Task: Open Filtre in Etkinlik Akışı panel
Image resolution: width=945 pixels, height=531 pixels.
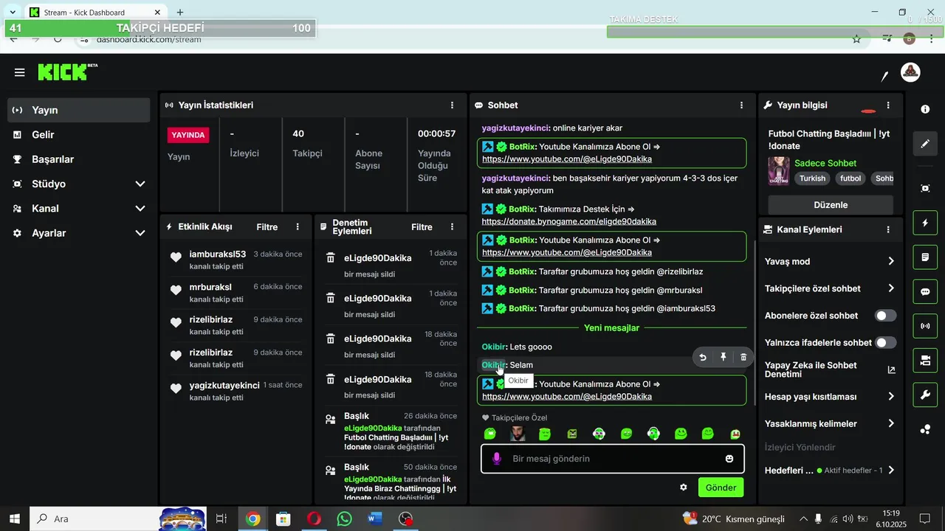Action: coord(267,227)
